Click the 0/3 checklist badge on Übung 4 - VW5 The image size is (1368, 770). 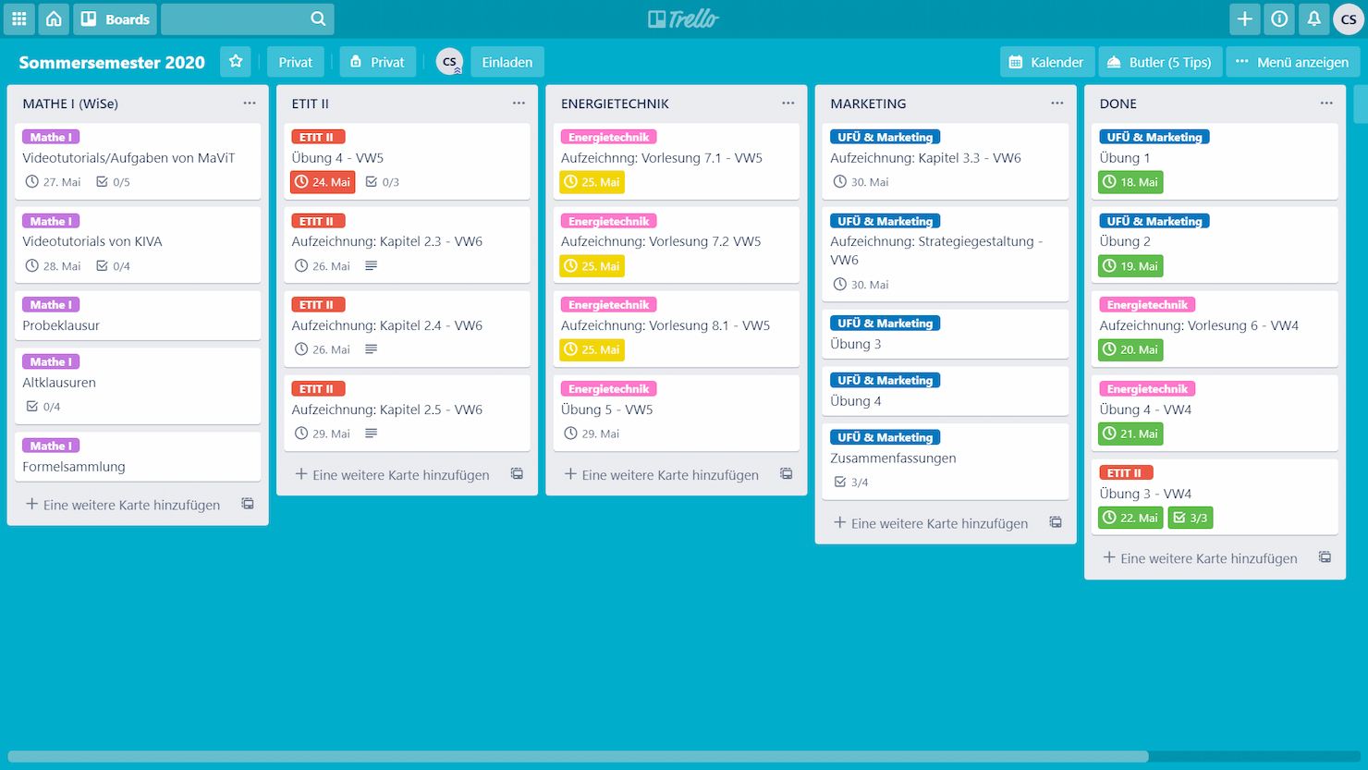point(382,182)
